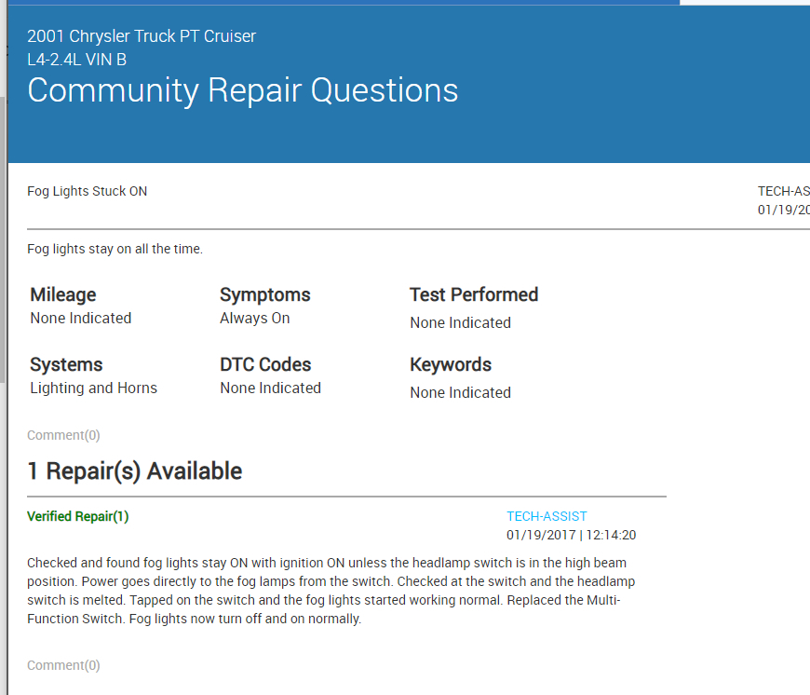Viewport: 810px width, 695px height.
Task: Click the Systems heading
Action: tap(66, 364)
